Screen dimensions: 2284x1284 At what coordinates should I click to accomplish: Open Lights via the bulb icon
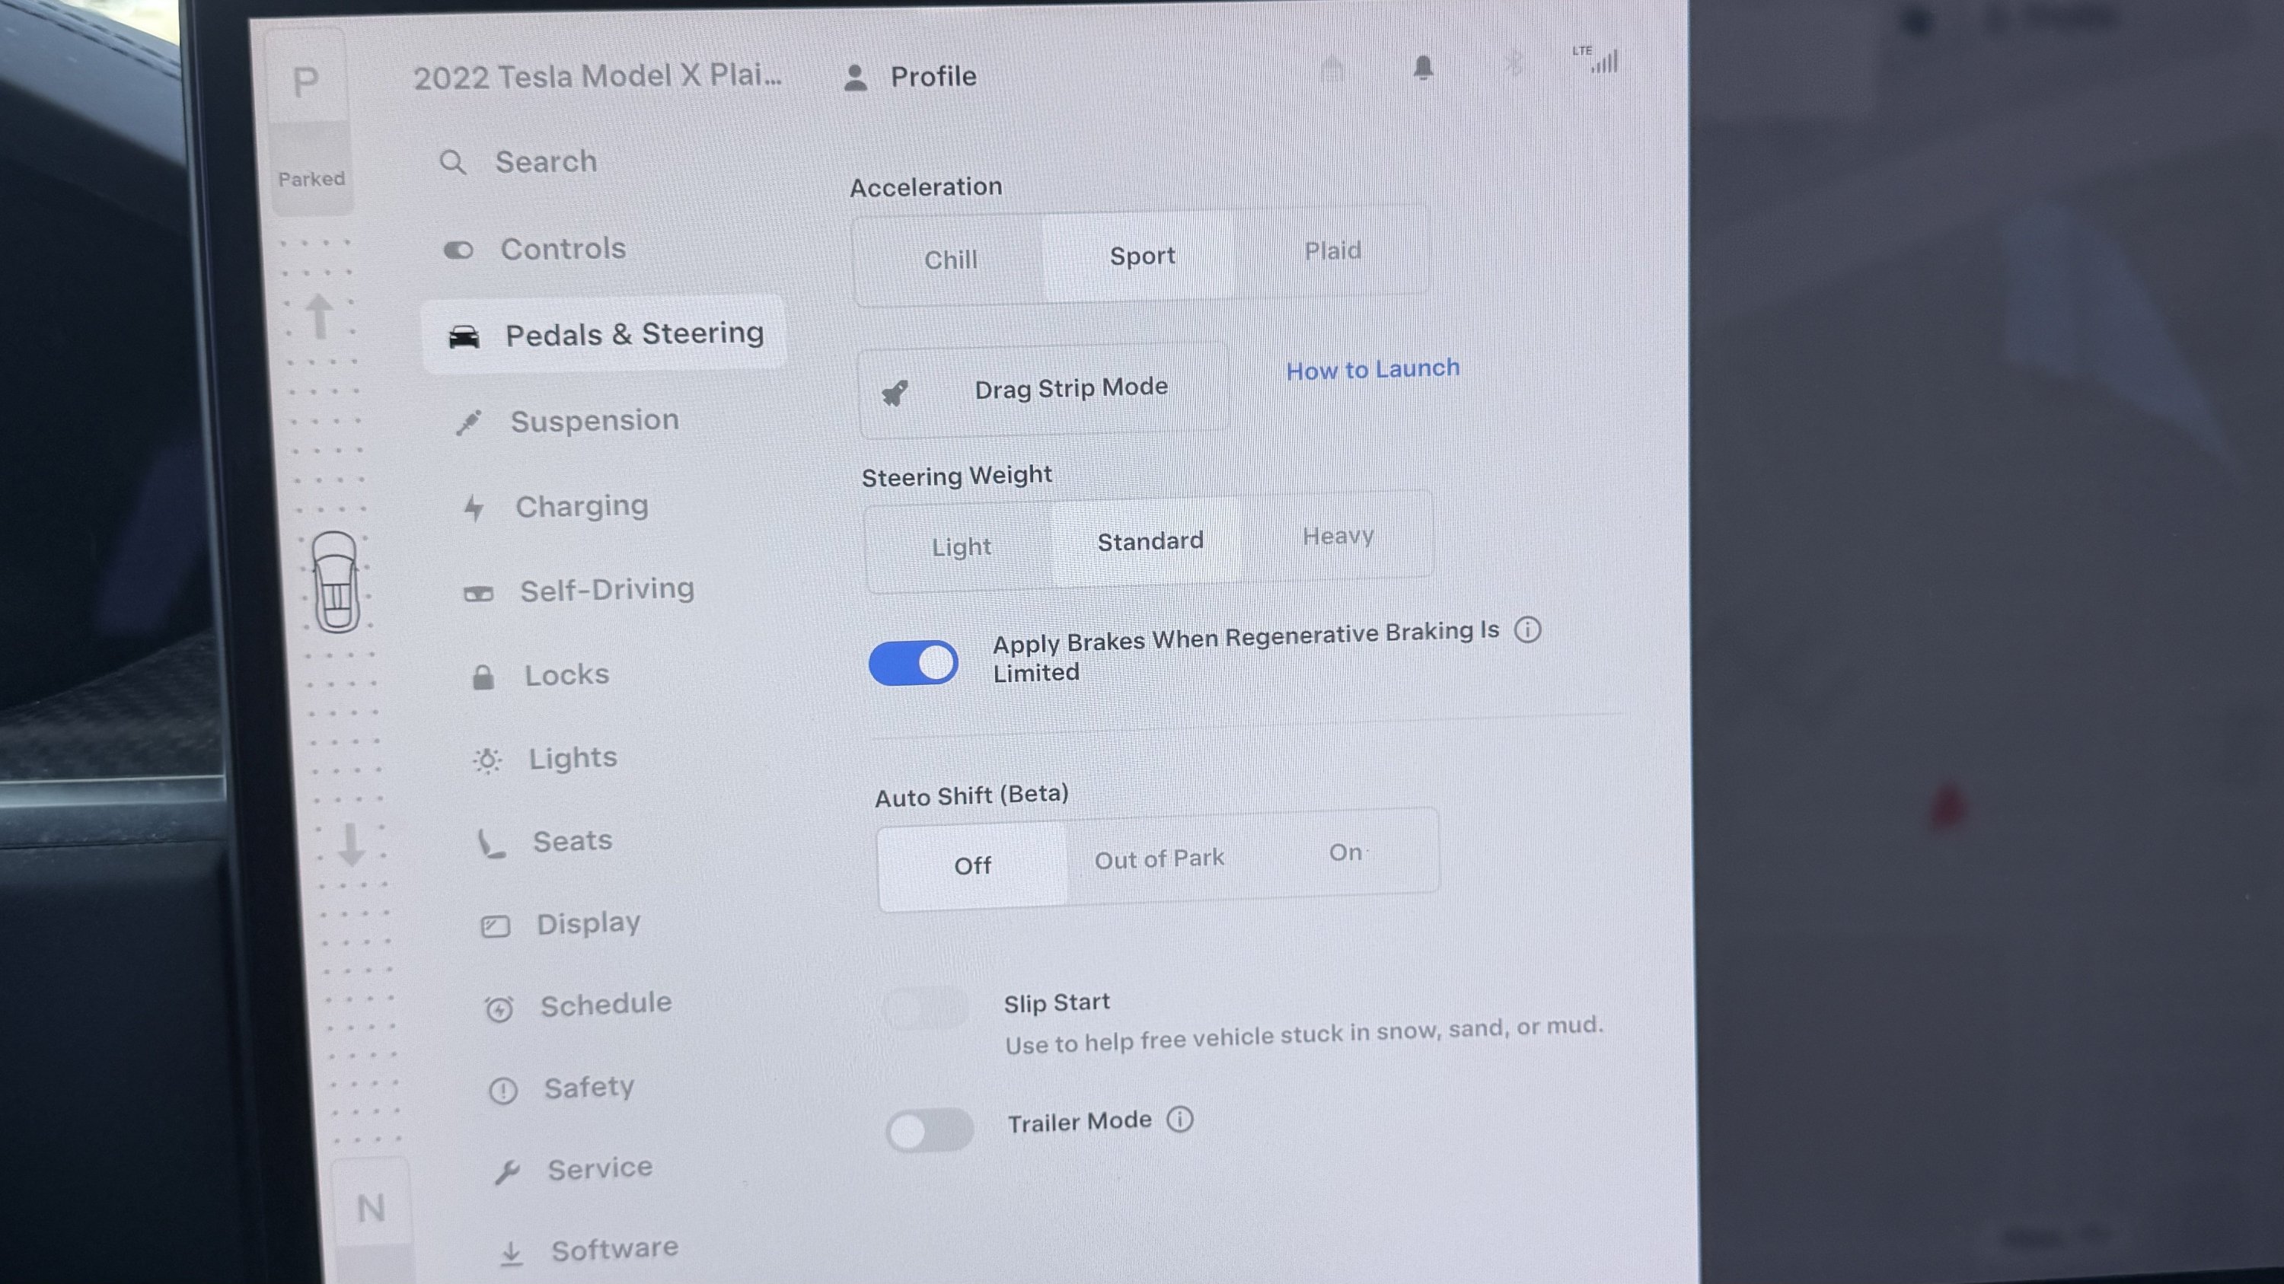click(x=488, y=760)
